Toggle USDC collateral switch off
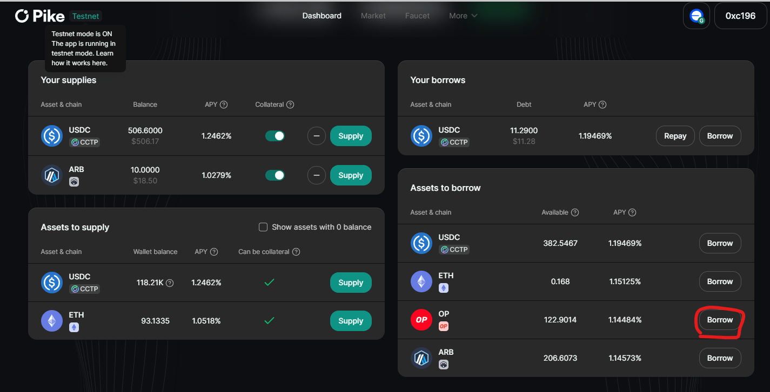Screen dimensions: 770x392 coord(275,136)
